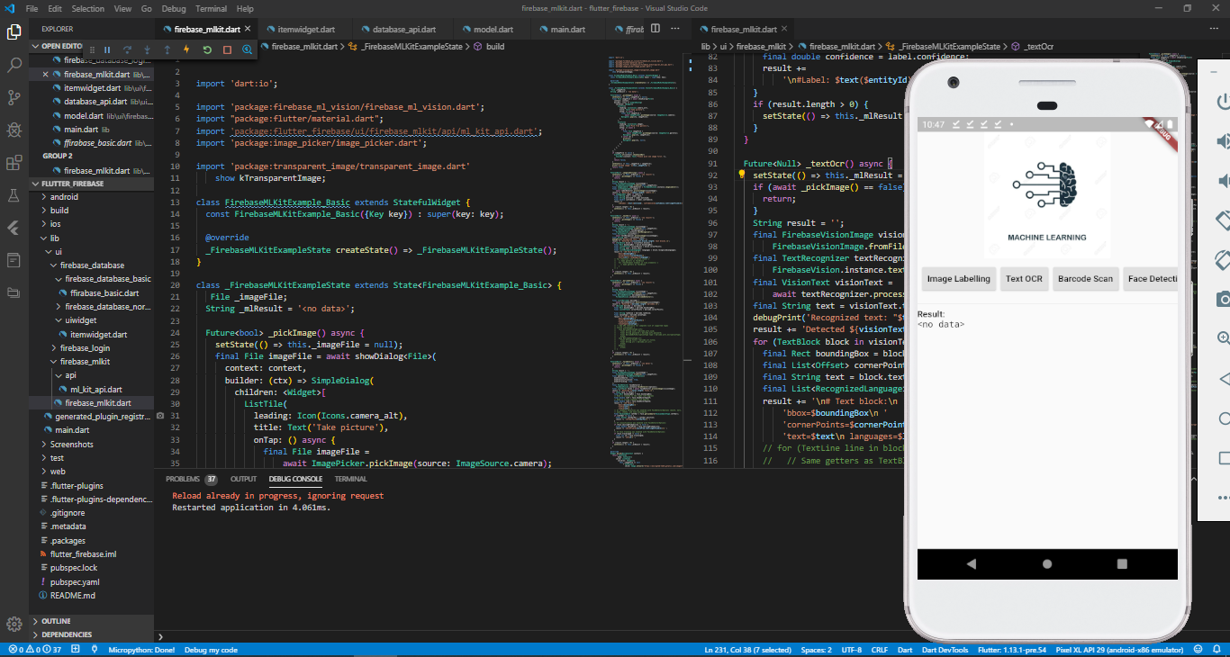
Task: Collapse the lib folder
Action: (54, 238)
